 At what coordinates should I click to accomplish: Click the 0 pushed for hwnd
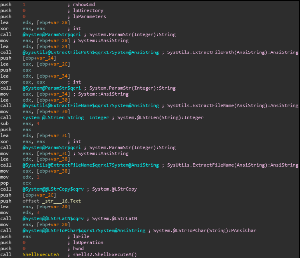[x=24, y=248]
